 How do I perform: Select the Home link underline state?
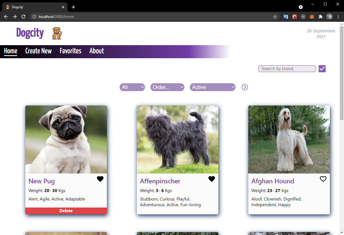pos(11,51)
